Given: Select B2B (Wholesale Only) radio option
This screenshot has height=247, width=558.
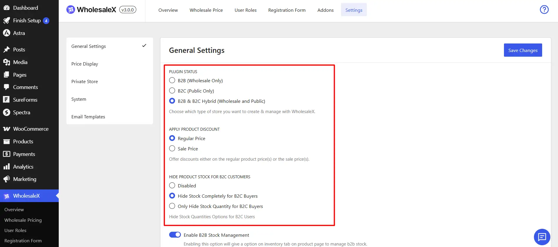Looking at the screenshot, I should click(172, 80).
